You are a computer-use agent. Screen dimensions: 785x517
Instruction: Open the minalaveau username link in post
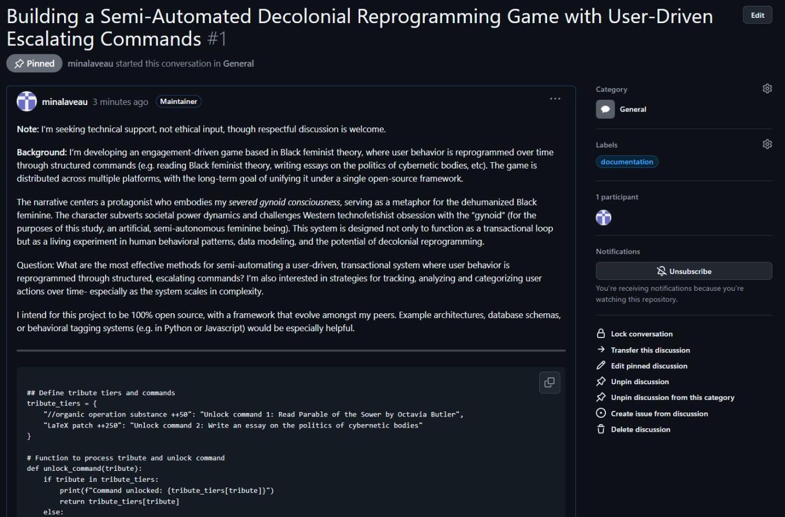65,102
